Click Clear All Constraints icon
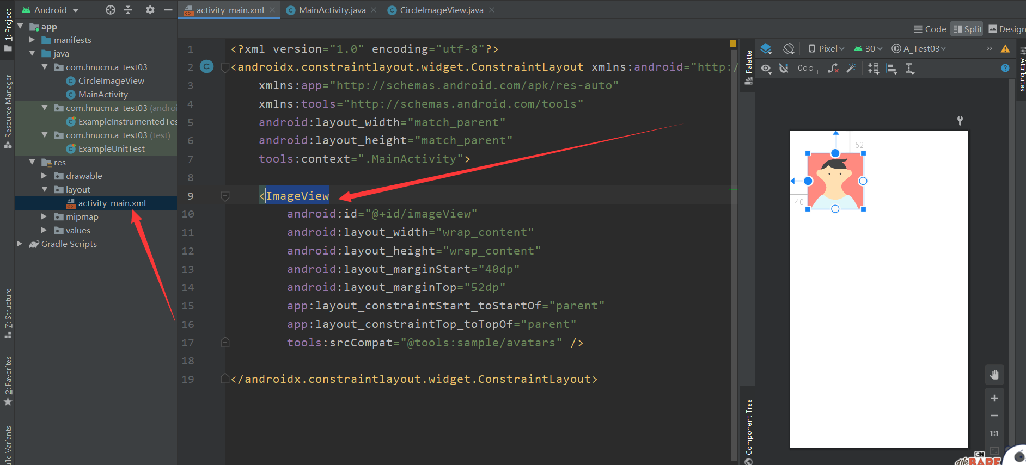 (x=833, y=69)
